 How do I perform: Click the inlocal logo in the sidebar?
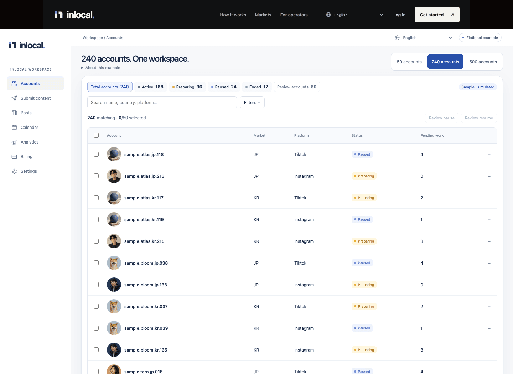tap(27, 45)
